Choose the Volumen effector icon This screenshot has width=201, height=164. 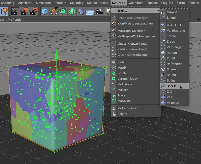pyautogui.click(x=163, y=103)
